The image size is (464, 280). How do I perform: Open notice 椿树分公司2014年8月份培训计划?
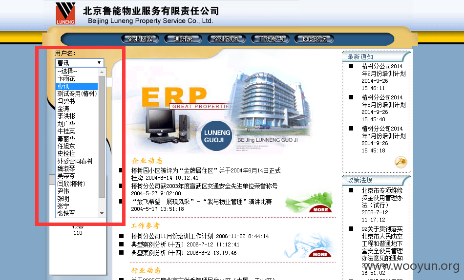click(x=383, y=108)
